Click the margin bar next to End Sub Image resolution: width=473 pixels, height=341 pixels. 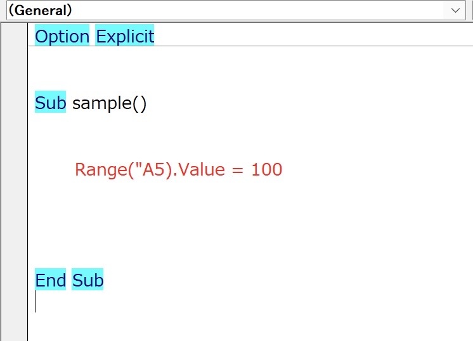tap(15, 280)
